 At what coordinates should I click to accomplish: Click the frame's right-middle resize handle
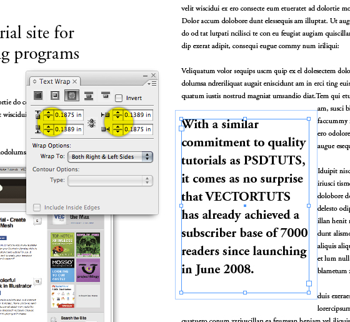[x=309, y=206]
